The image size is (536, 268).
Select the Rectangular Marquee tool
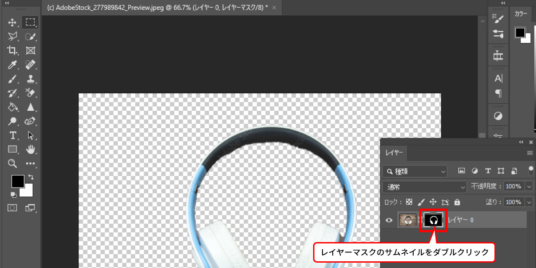point(30,22)
